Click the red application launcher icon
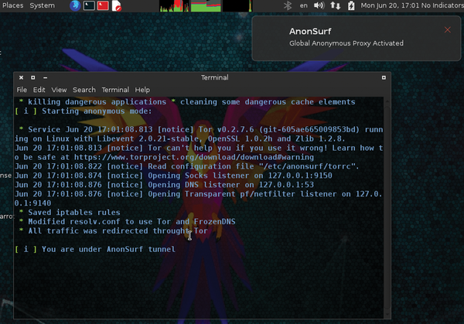This screenshot has height=324, width=464. coord(103,5)
